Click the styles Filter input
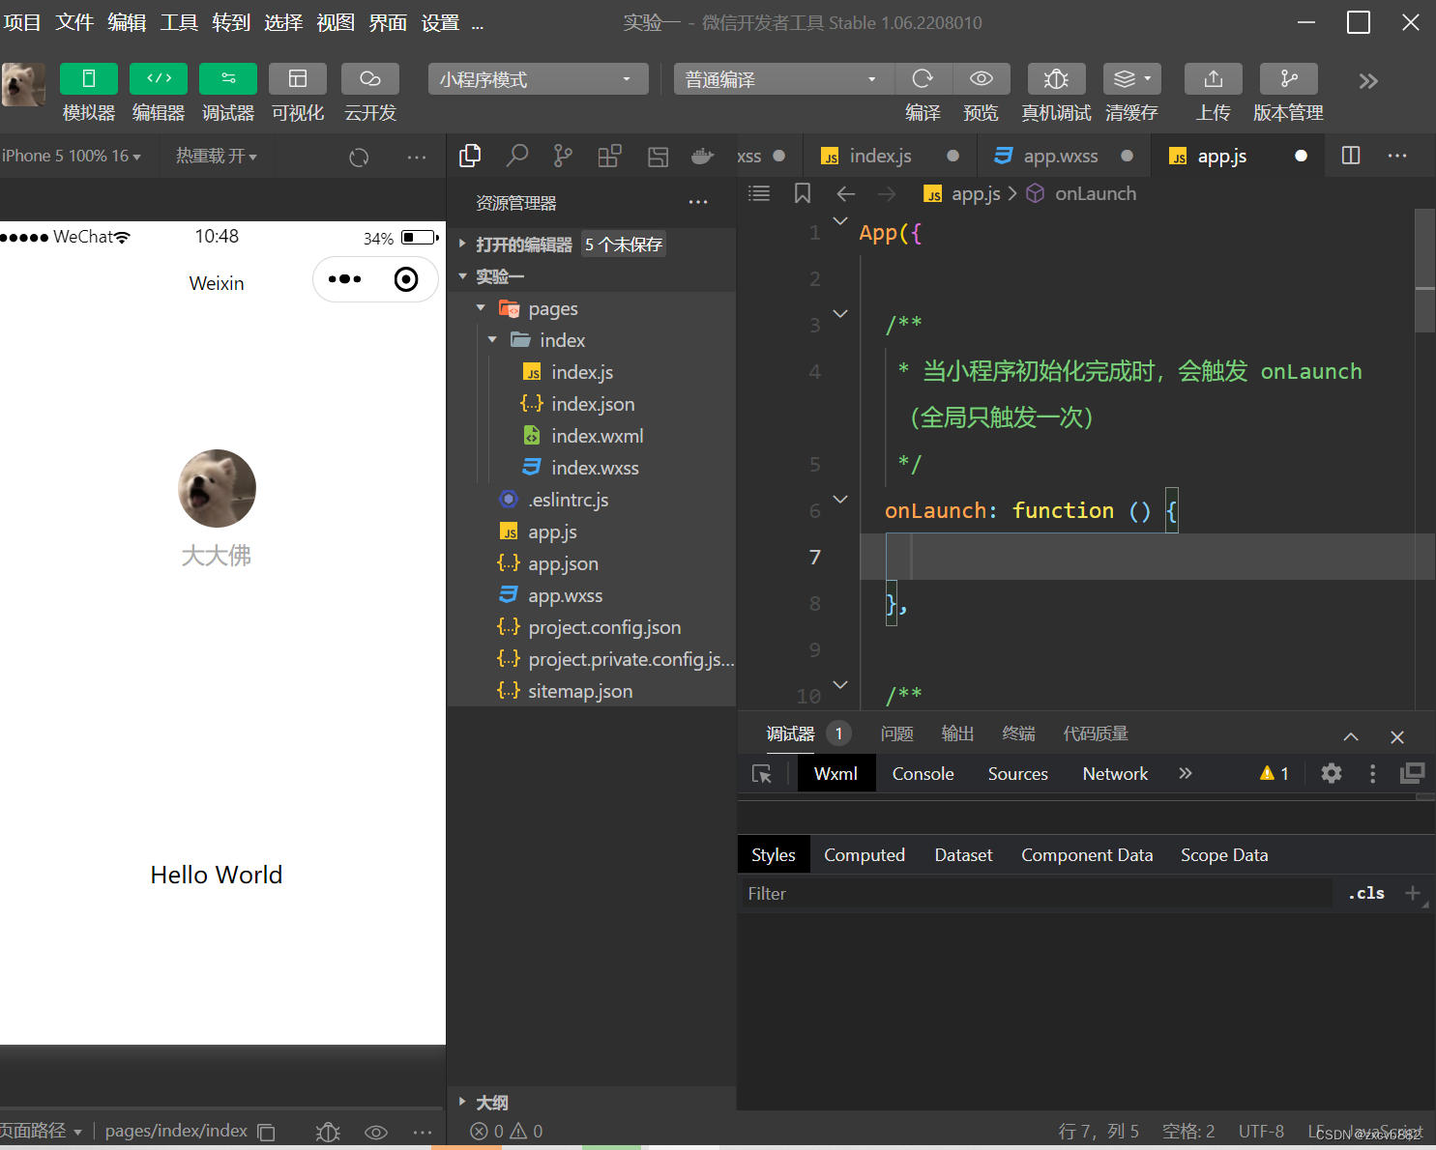The image size is (1436, 1150). coord(1036,894)
